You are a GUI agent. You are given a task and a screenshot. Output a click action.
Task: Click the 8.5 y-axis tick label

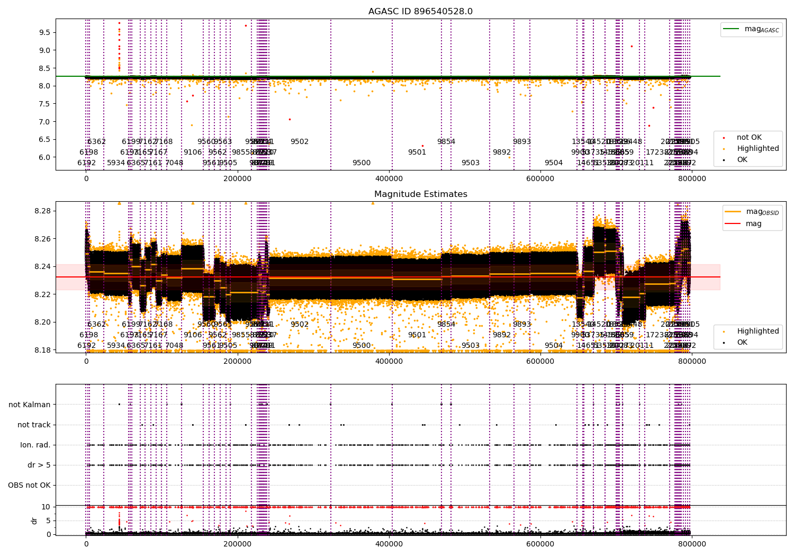coord(44,68)
